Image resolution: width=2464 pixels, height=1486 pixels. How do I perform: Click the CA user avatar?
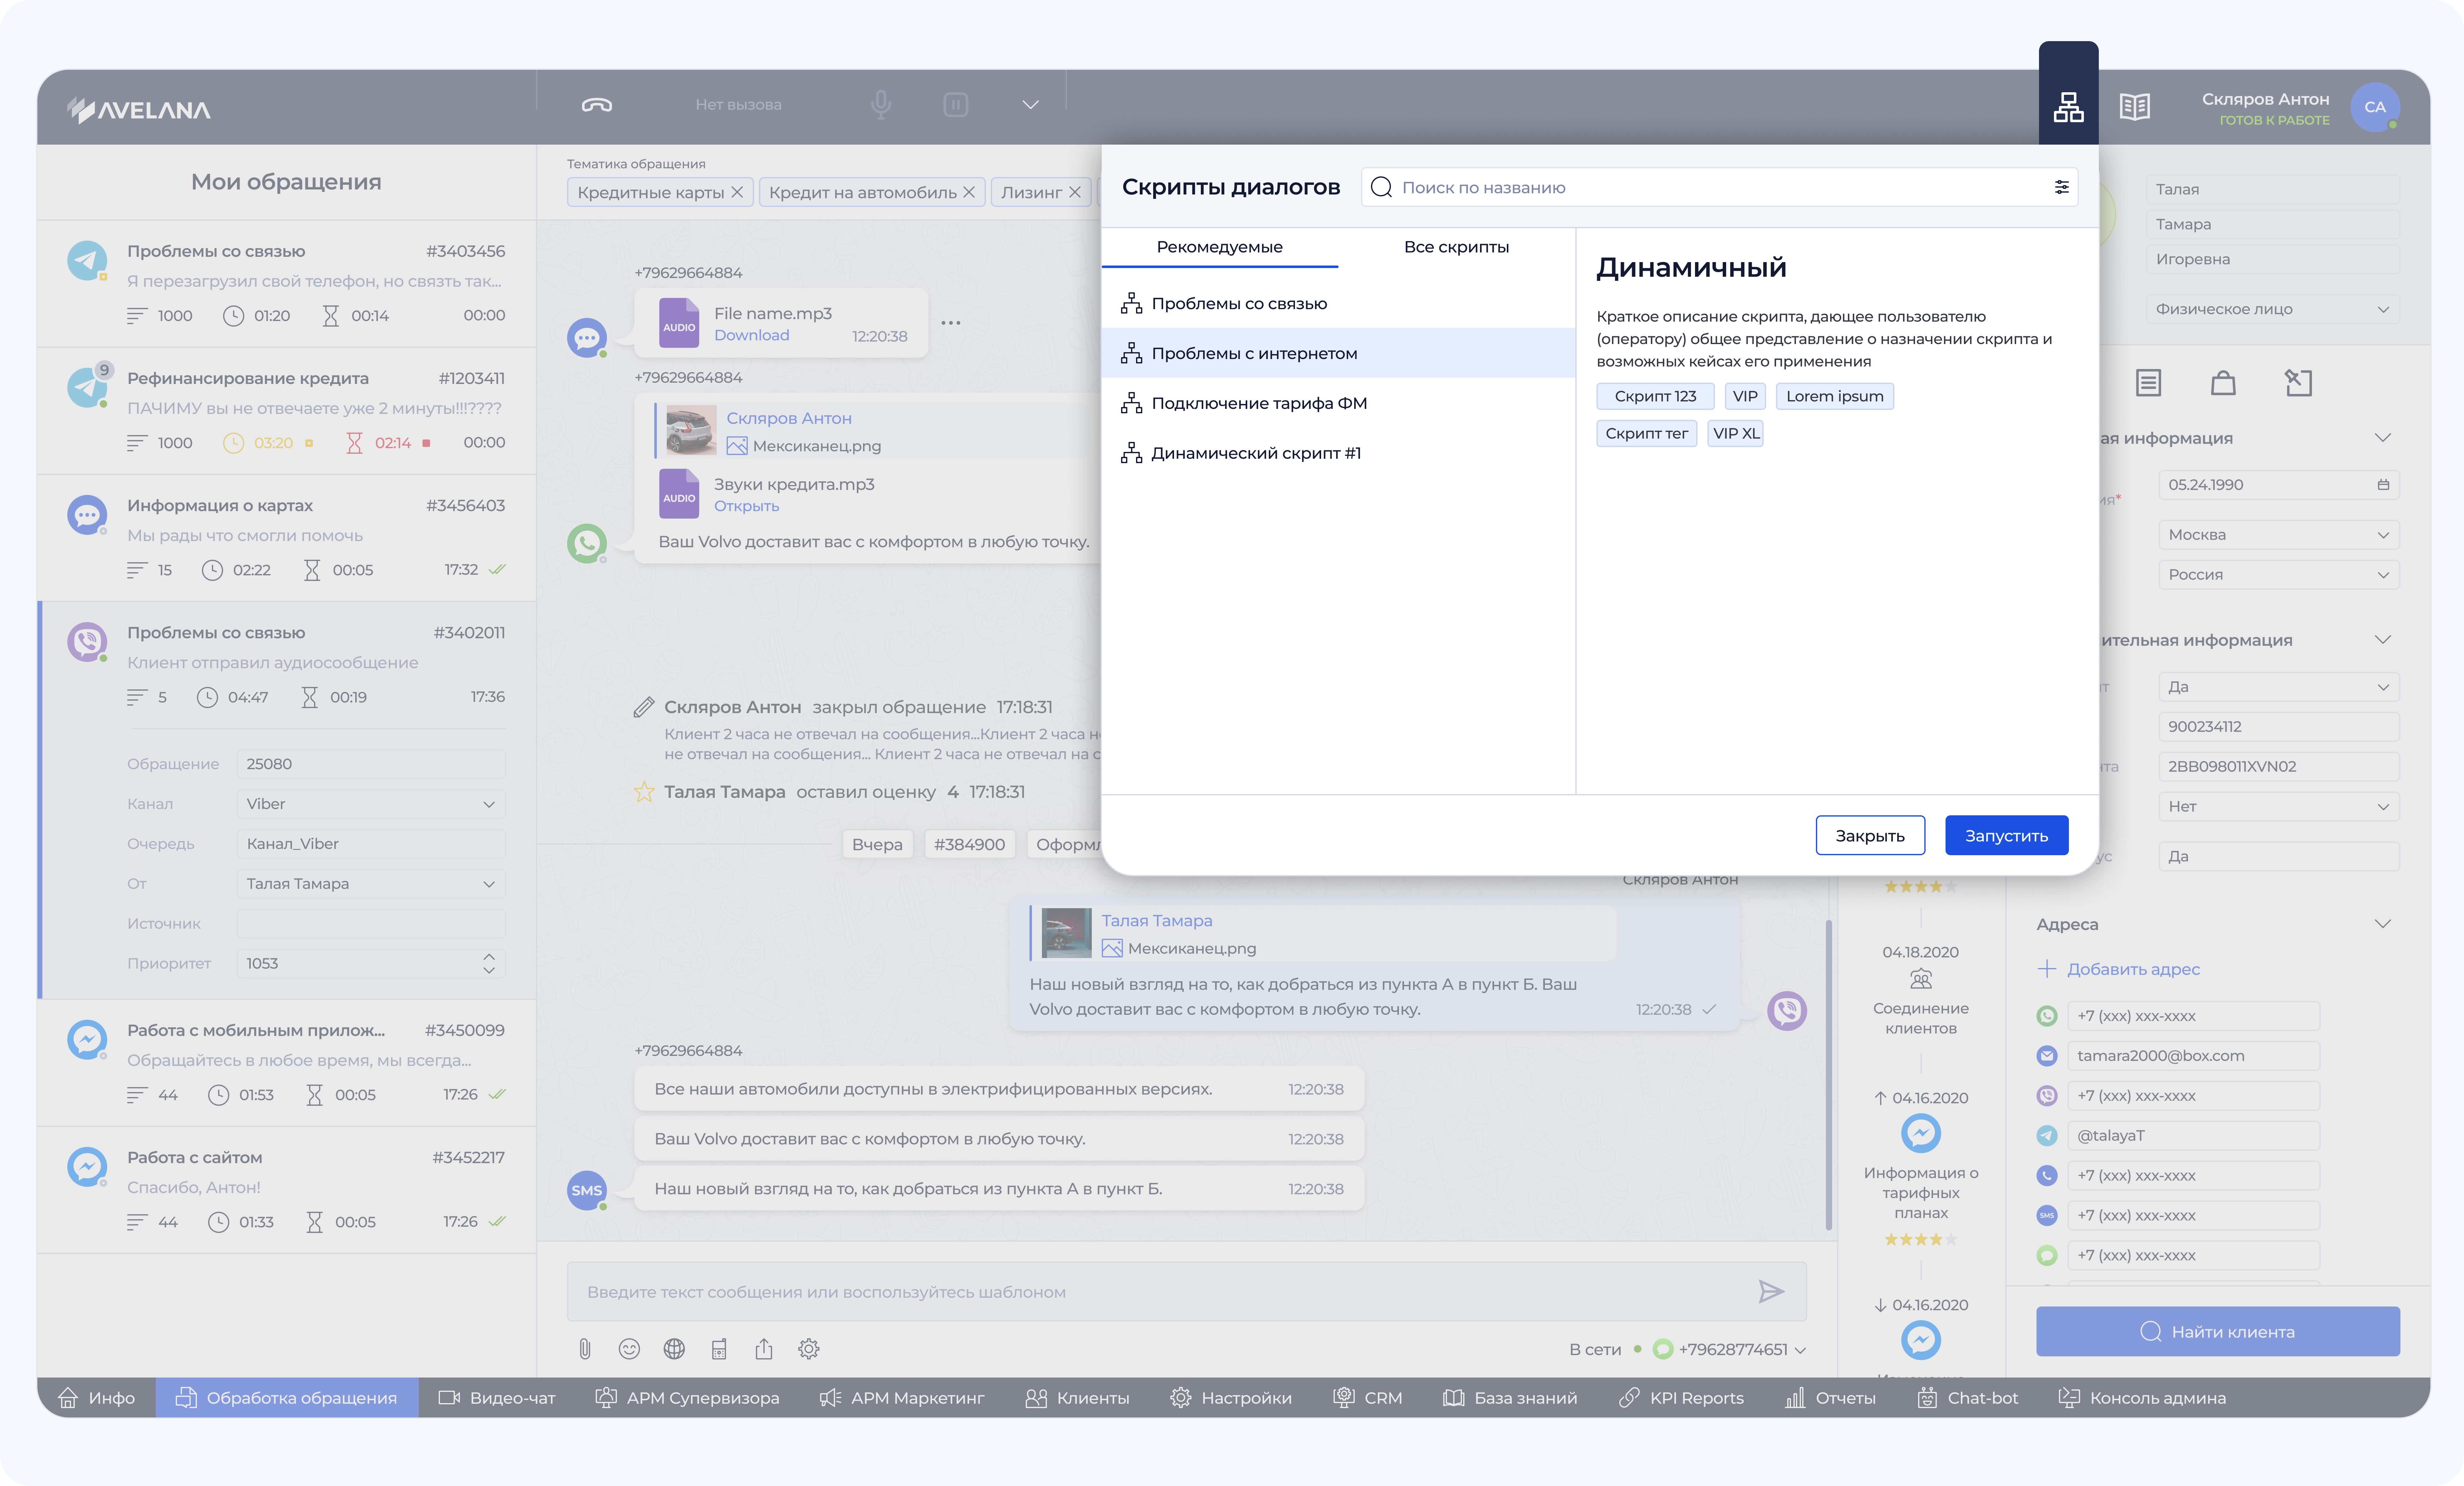click(2375, 107)
